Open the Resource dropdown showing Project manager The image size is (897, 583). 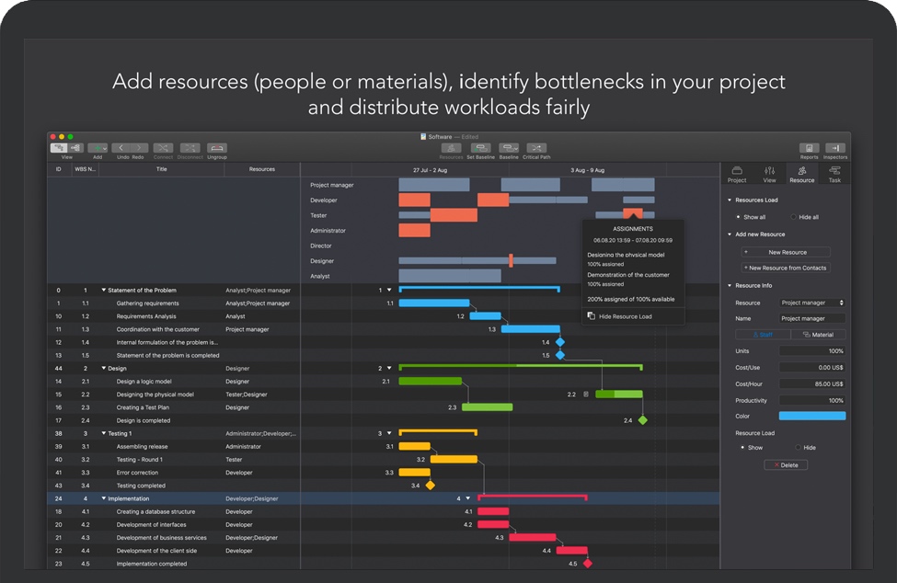pos(811,303)
